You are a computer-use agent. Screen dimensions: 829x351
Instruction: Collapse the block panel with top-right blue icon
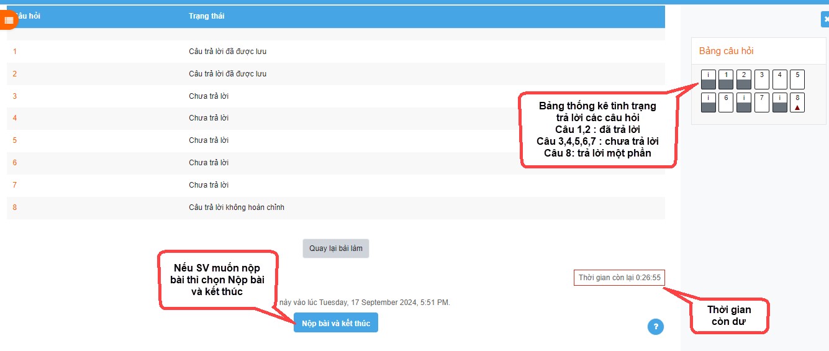[825, 20]
